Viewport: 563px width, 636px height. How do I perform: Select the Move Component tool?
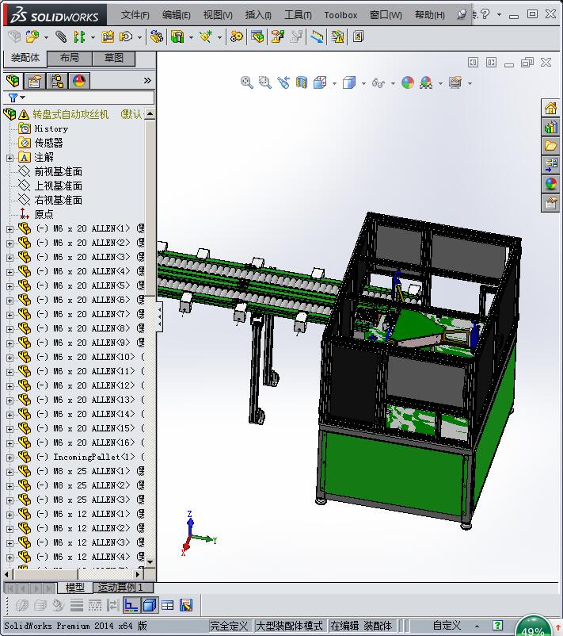(126, 37)
